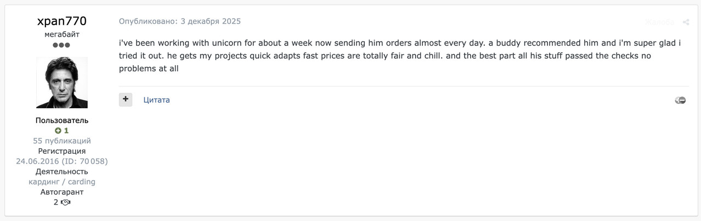Click the Регистрация label
The width and height of the screenshot is (701, 221).
(61, 151)
